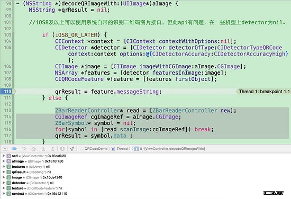Hide the debug area with the toggle icon
291x199 pixels.
5,149
